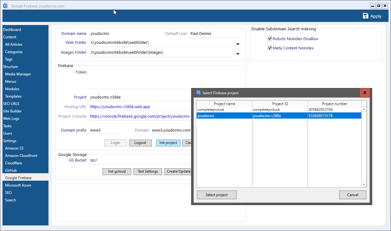Click the Test Settings button

tap(148, 172)
